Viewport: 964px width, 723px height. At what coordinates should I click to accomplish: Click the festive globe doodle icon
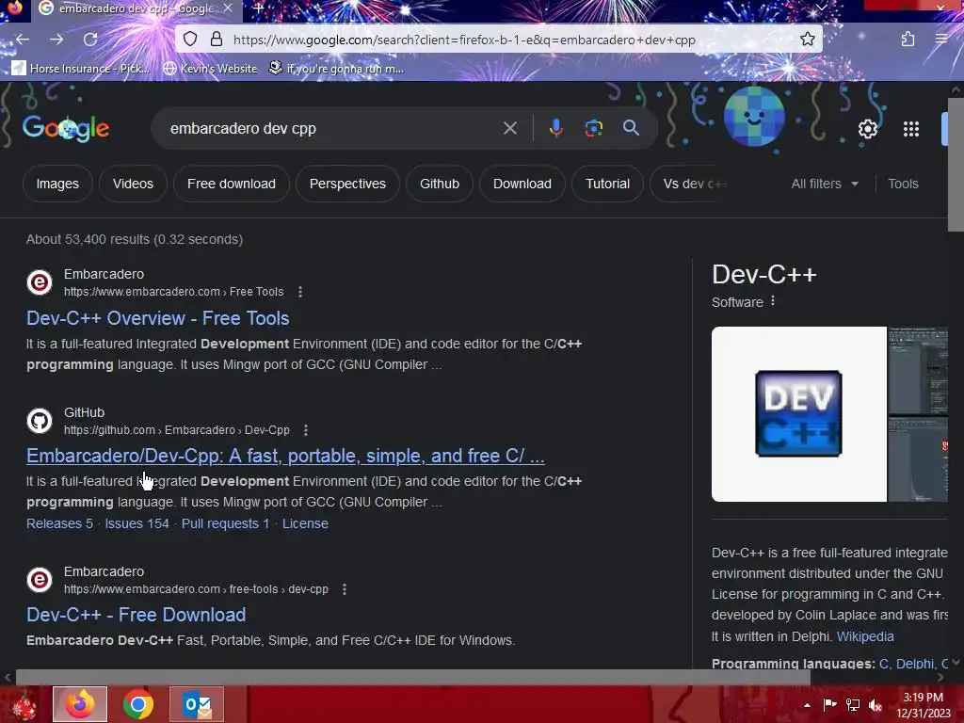click(754, 117)
